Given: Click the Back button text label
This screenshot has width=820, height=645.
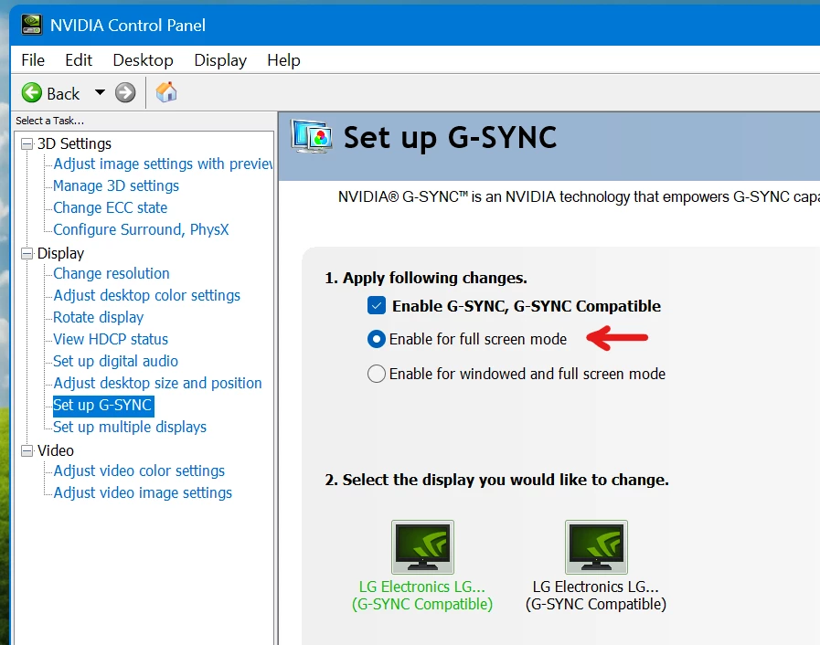Looking at the screenshot, I should pos(63,93).
